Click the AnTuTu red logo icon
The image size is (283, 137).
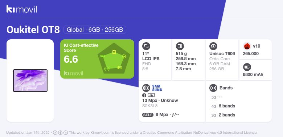[x=247, y=46]
